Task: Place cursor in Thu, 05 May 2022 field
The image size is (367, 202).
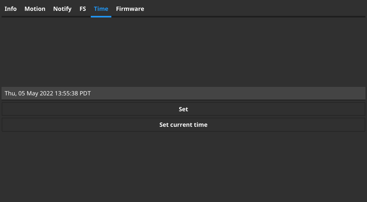Action: pyautogui.click(x=183, y=93)
